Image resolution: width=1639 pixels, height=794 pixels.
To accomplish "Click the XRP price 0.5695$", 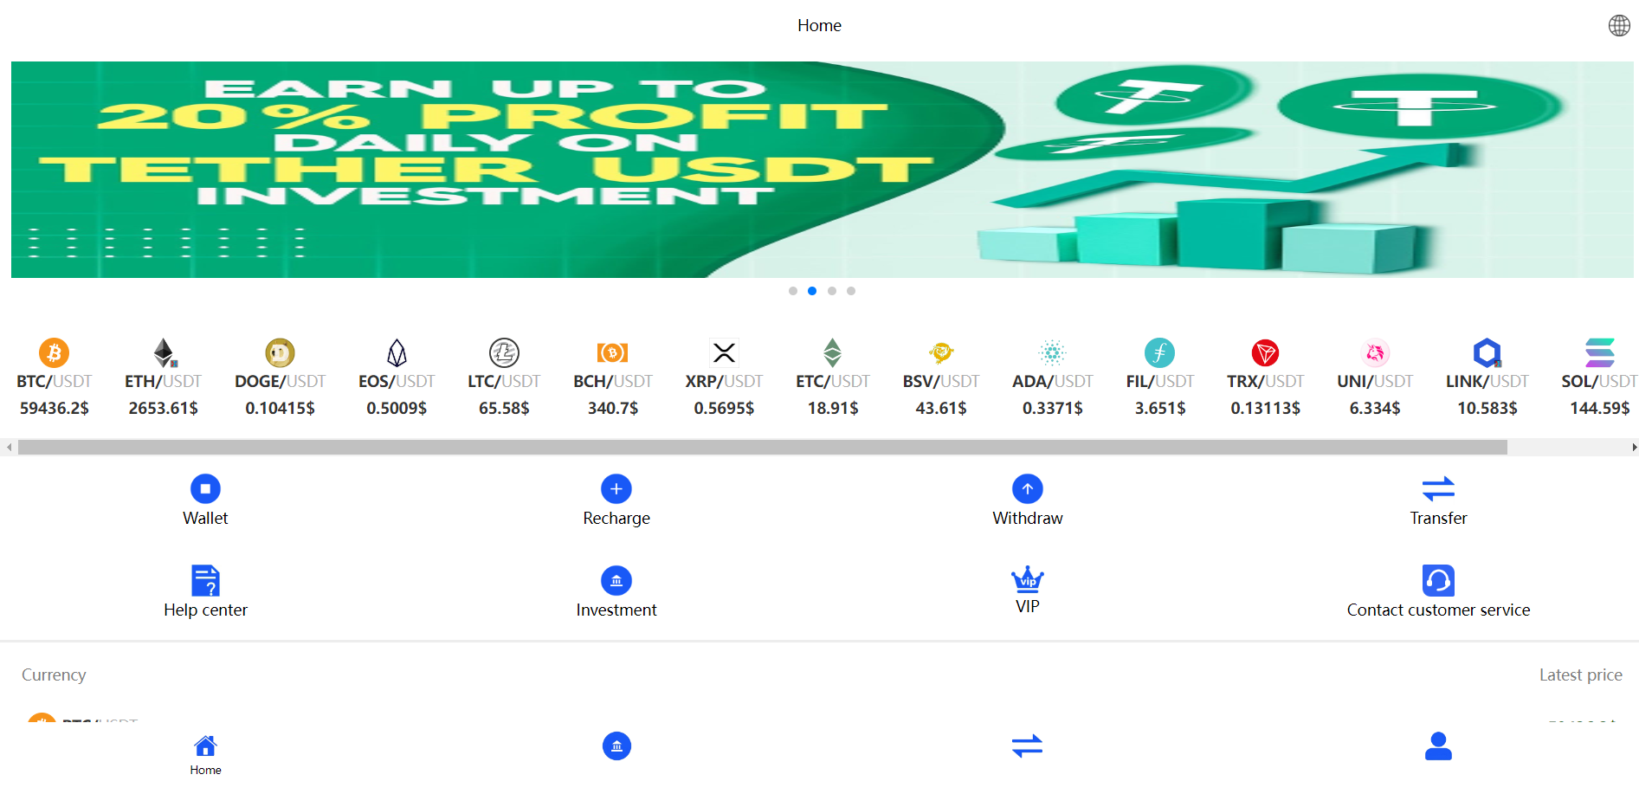I will tap(724, 408).
